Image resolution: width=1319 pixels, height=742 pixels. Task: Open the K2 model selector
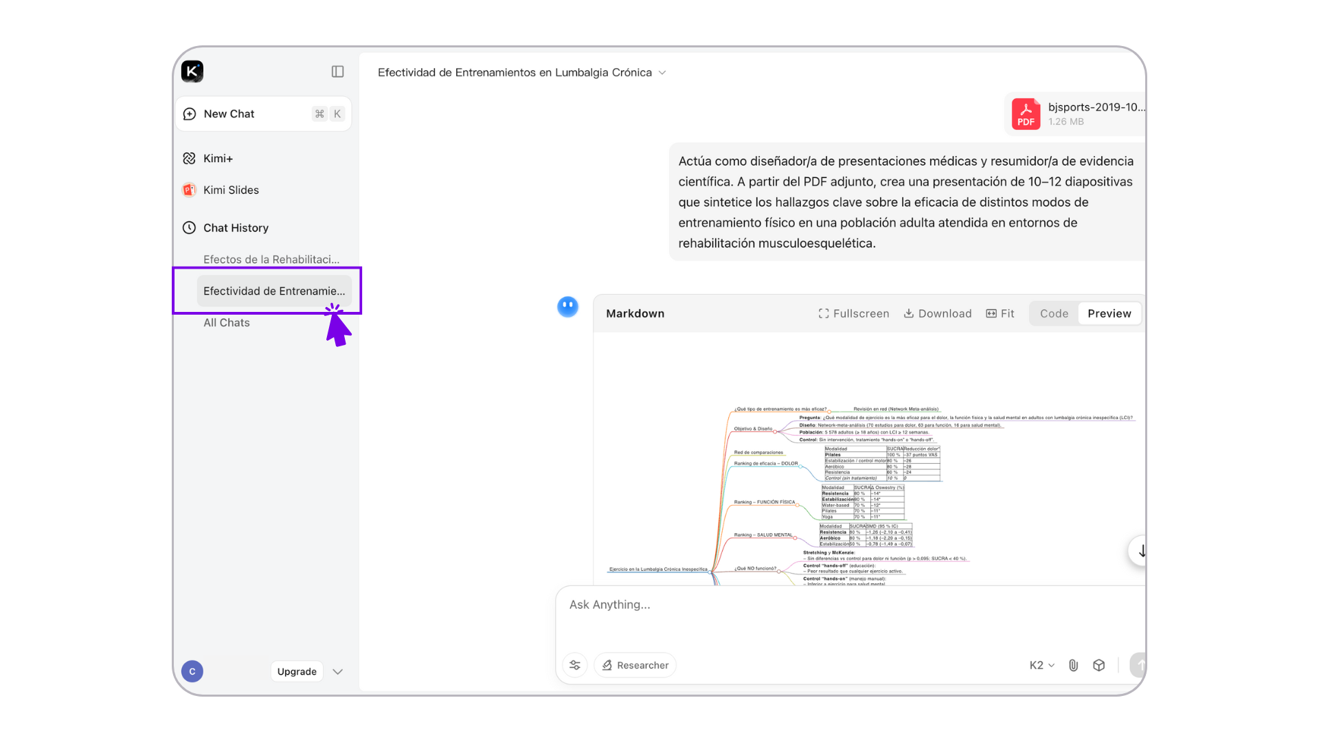1041,665
